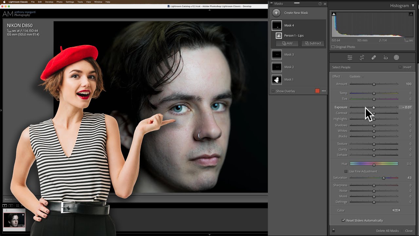Expand left panel via edge arrow

click(x=1, y=110)
